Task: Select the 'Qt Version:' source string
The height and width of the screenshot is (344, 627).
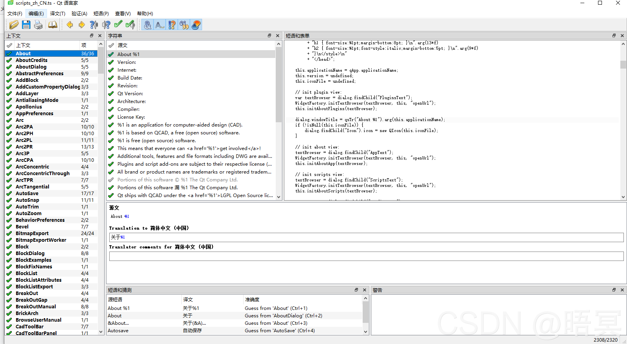Action: coord(191,93)
